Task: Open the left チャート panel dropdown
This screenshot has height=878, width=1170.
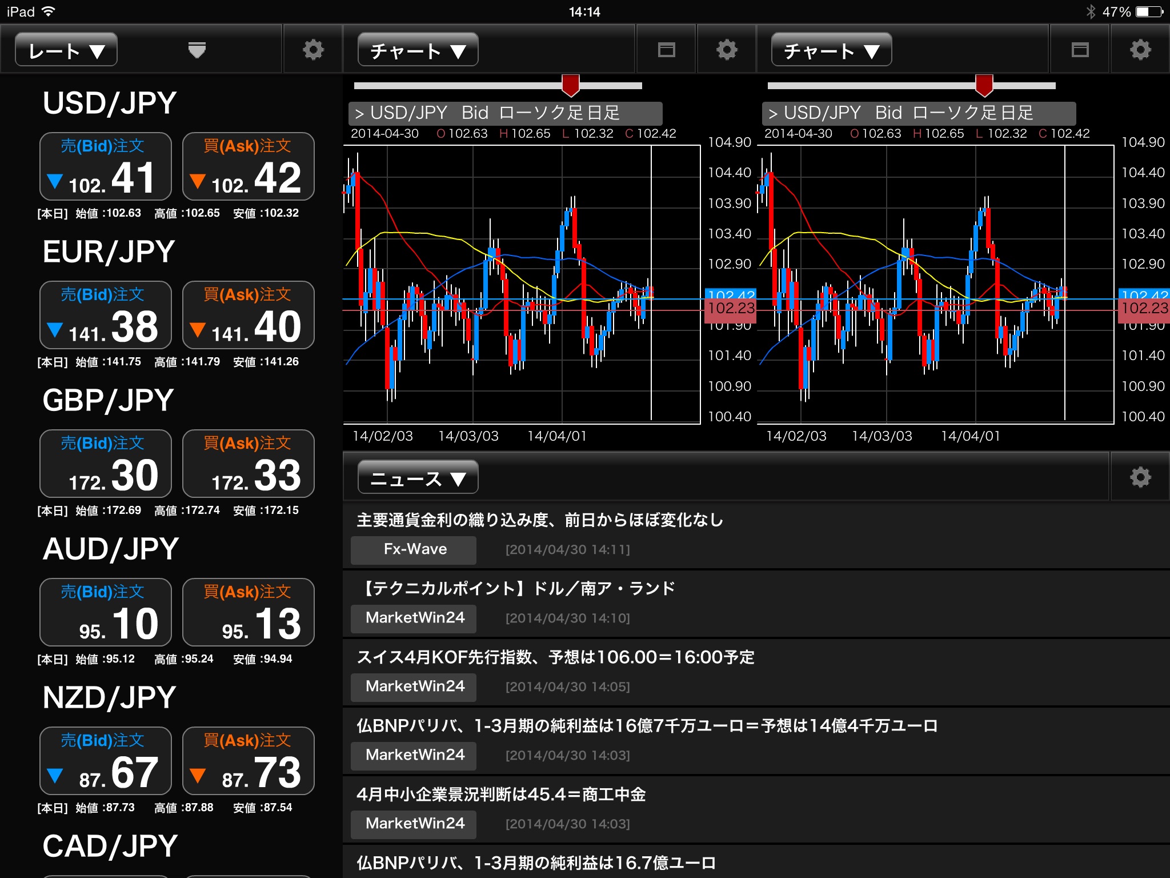Action: [418, 50]
